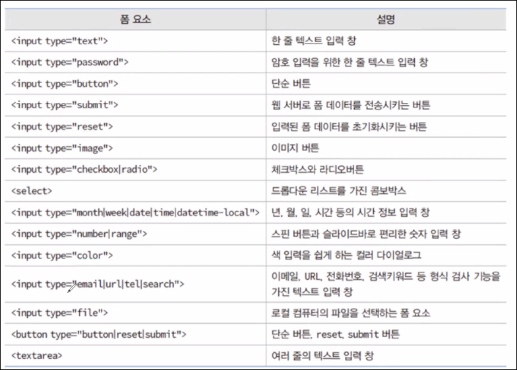The height and width of the screenshot is (370, 517).
Task: Click the '이미지 버튼' description
Action: click(x=295, y=148)
